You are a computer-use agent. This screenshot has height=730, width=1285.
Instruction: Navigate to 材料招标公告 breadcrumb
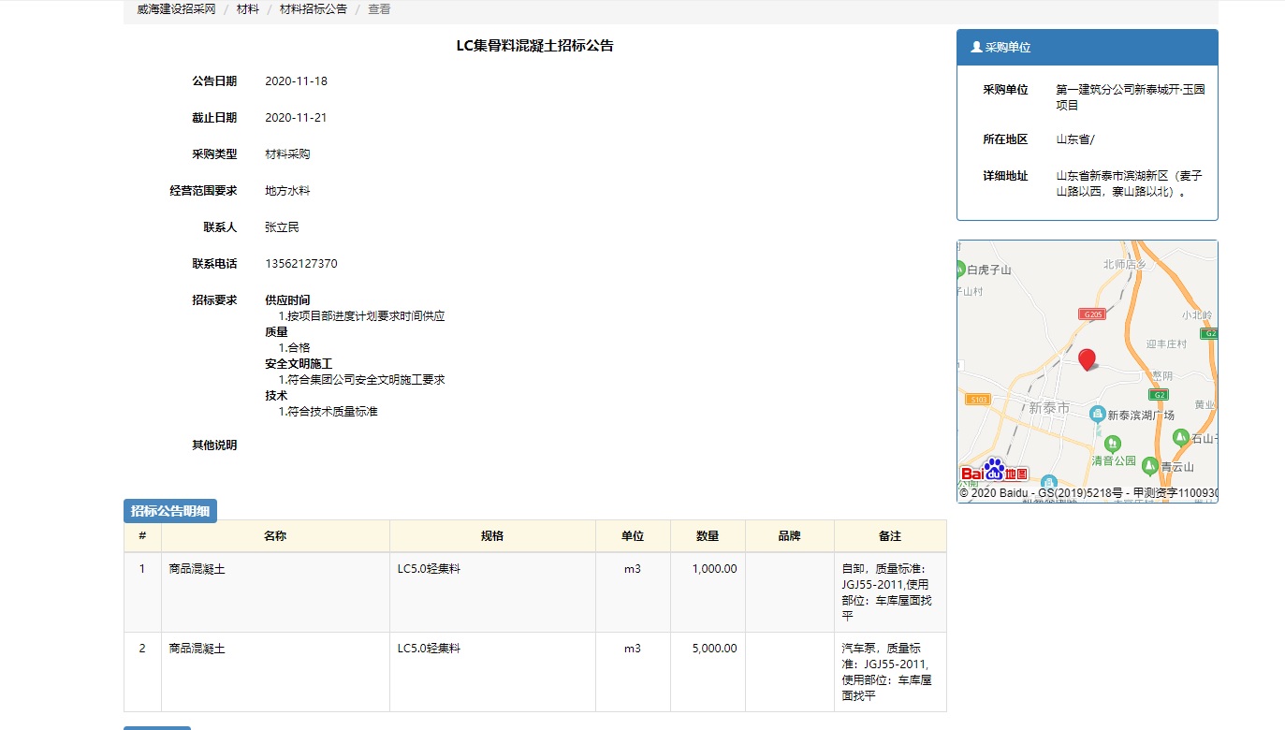314,9
